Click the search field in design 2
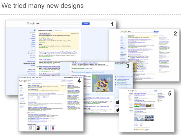 tap(140, 31)
